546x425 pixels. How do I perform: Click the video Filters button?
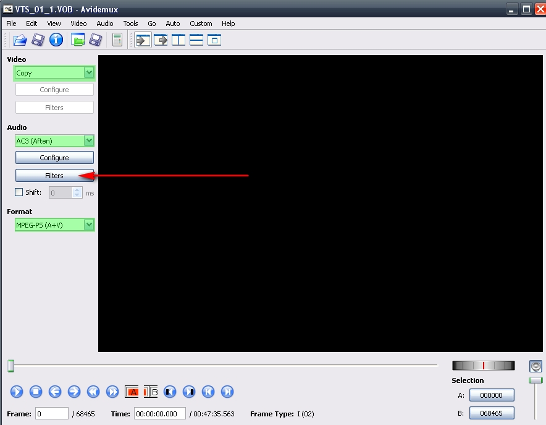(x=54, y=108)
